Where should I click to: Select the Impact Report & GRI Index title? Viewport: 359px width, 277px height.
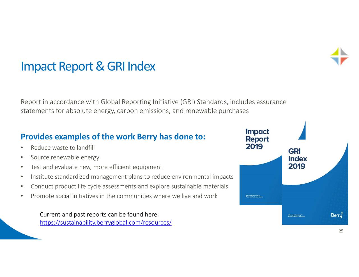tap(88, 66)
